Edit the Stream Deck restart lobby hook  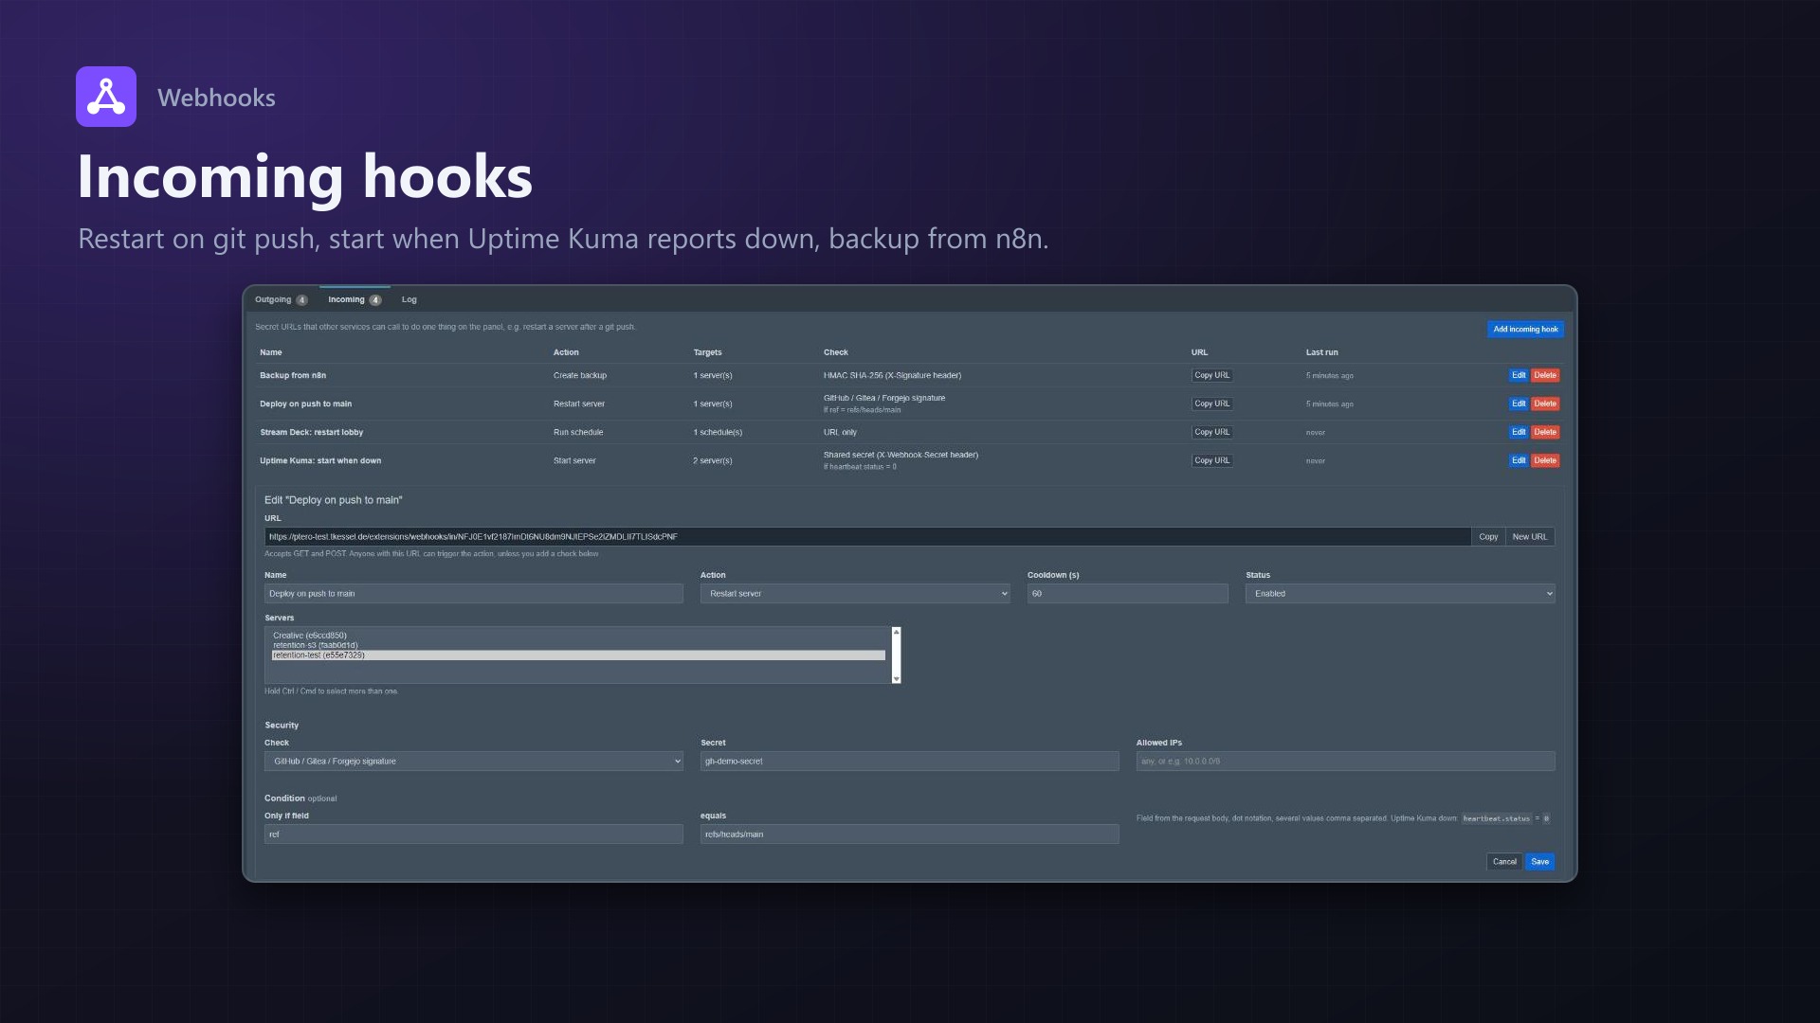tap(1519, 432)
